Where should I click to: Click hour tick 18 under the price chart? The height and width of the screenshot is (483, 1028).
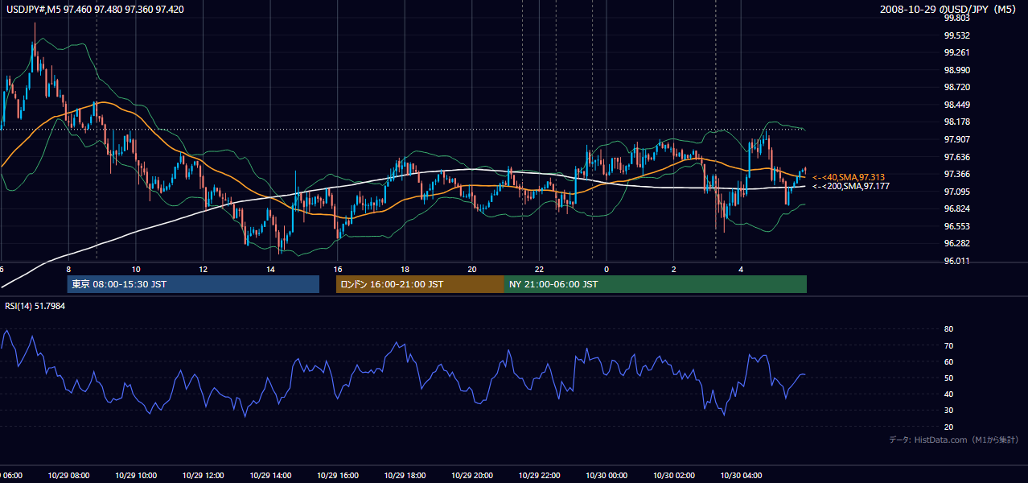pos(405,269)
